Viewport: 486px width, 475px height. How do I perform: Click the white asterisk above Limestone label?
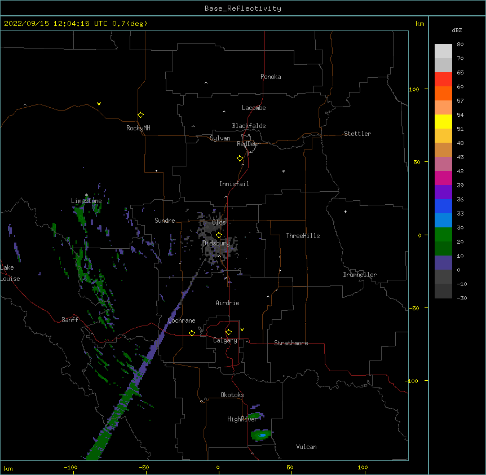(x=86, y=195)
